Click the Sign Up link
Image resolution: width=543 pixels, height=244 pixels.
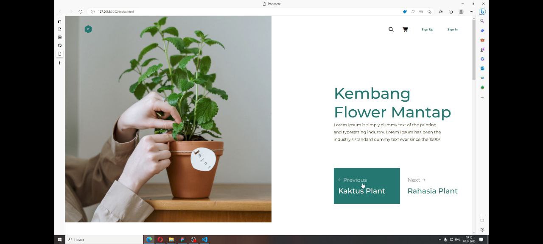click(x=427, y=30)
